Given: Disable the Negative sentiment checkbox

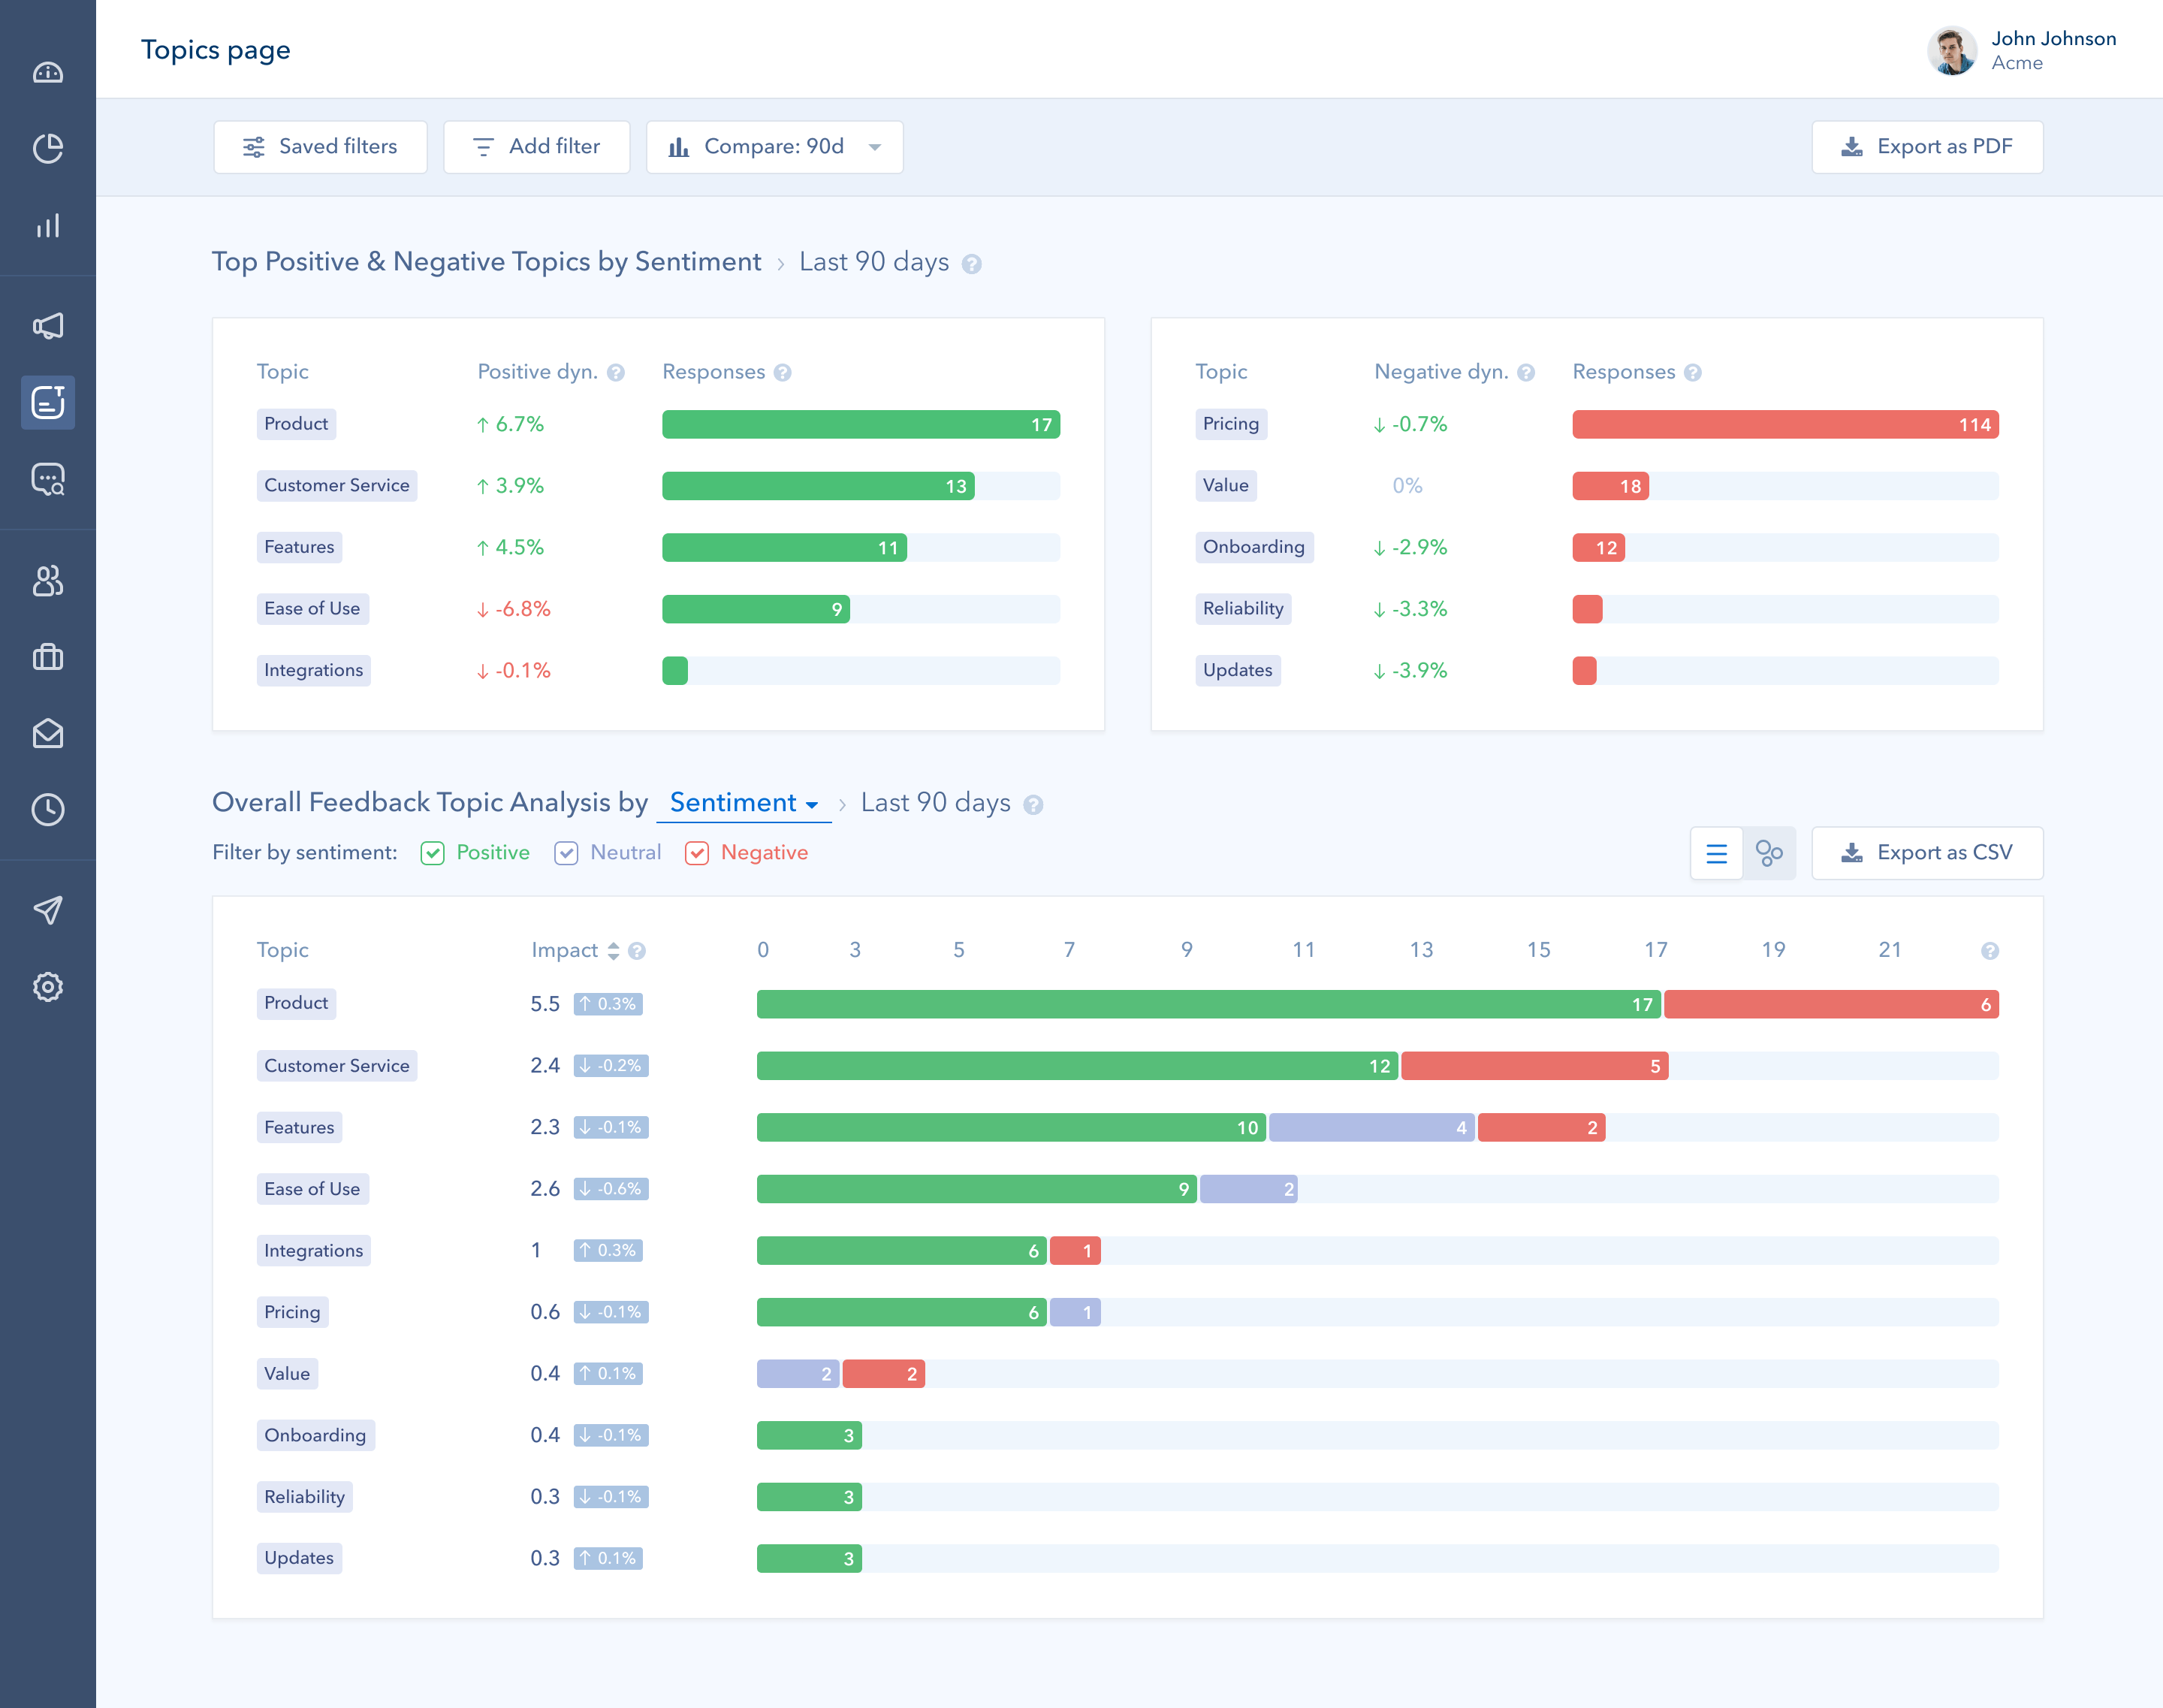Looking at the screenshot, I should coord(697,853).
